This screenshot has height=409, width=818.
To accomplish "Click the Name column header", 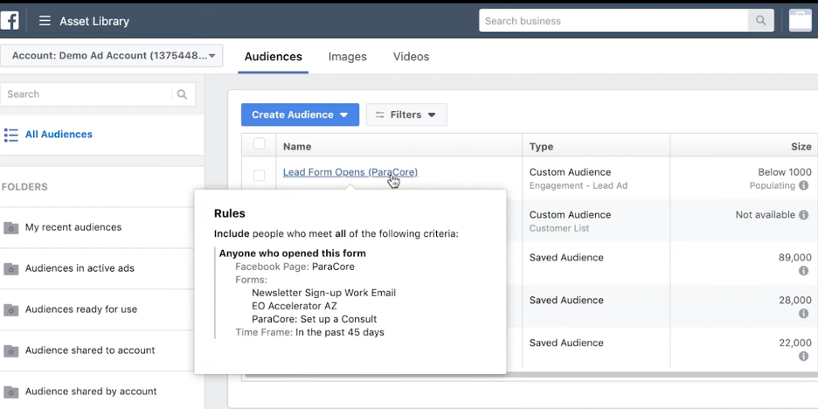I will tap(297, 147).
